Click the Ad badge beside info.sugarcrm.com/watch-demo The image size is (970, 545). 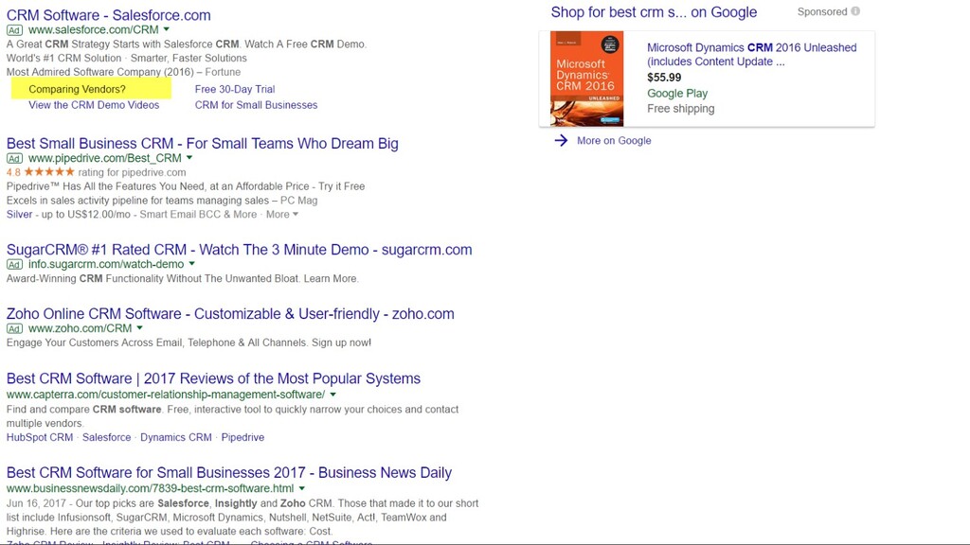point(14,265)
